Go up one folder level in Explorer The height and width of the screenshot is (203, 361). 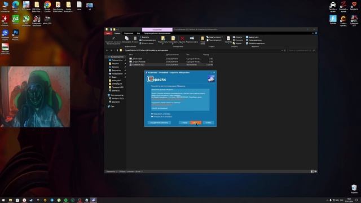point(117,50)
